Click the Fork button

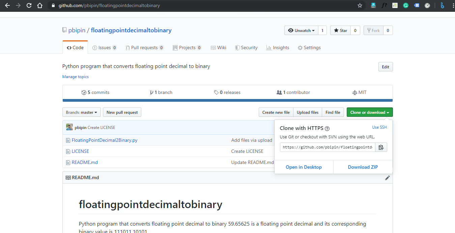pos(373,30)
